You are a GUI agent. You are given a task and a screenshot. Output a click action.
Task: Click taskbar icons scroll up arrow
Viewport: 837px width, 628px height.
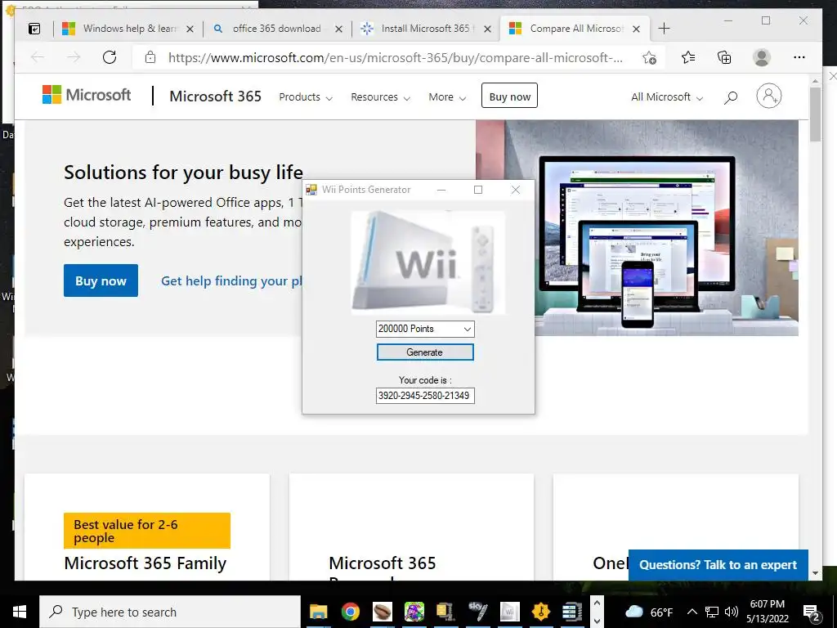[x=597, y=603]
